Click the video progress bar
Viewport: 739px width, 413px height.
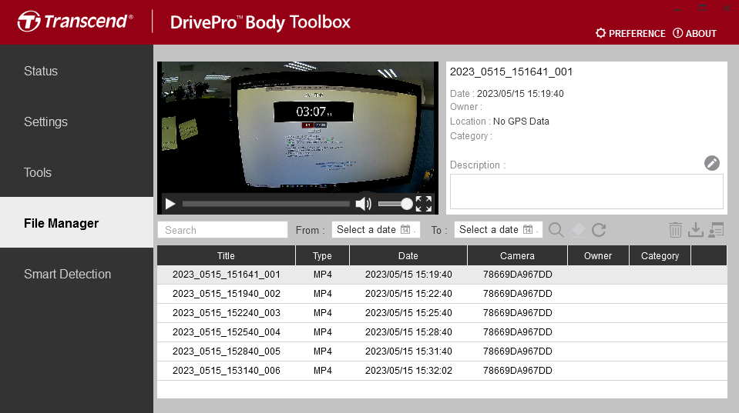click(x=266, y=204)
